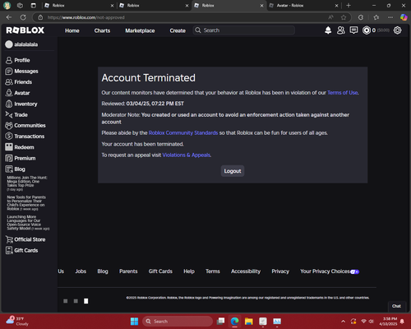
Task: View site information lock icon
Action: (x=40, y=17)
